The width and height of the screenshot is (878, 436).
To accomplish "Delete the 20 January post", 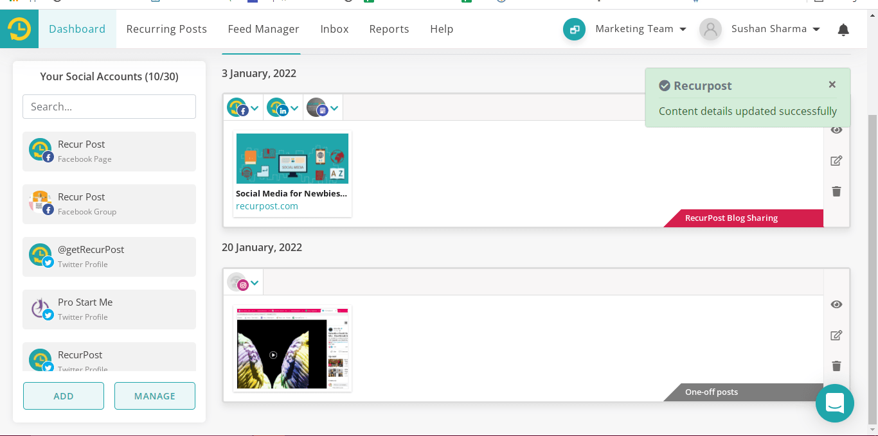I will [x=836, y=366].
